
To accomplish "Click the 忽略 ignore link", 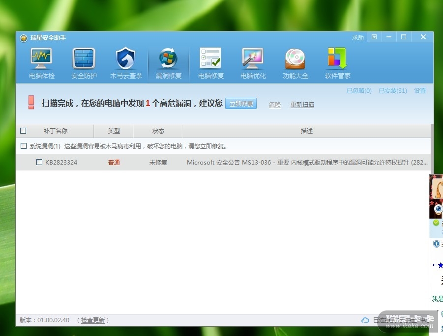I will click(x=275, y=105).
